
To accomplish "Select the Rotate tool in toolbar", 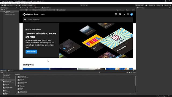I will tap(8, 5).
